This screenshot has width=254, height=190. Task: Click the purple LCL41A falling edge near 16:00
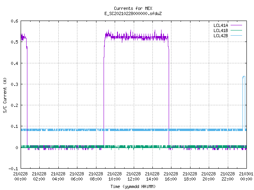[169, 97]
